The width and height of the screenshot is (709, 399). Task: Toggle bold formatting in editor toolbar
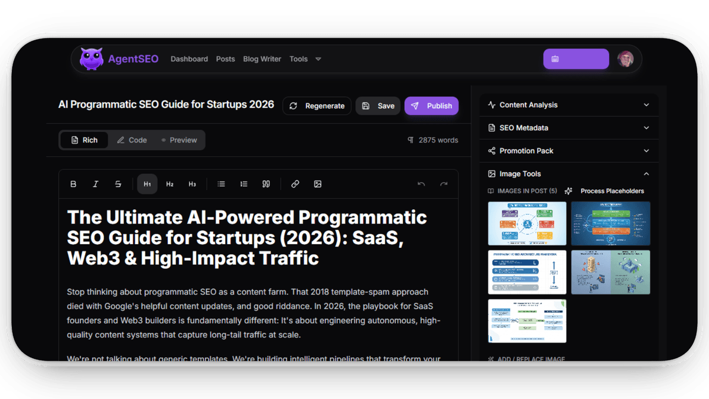coord(73,184)
